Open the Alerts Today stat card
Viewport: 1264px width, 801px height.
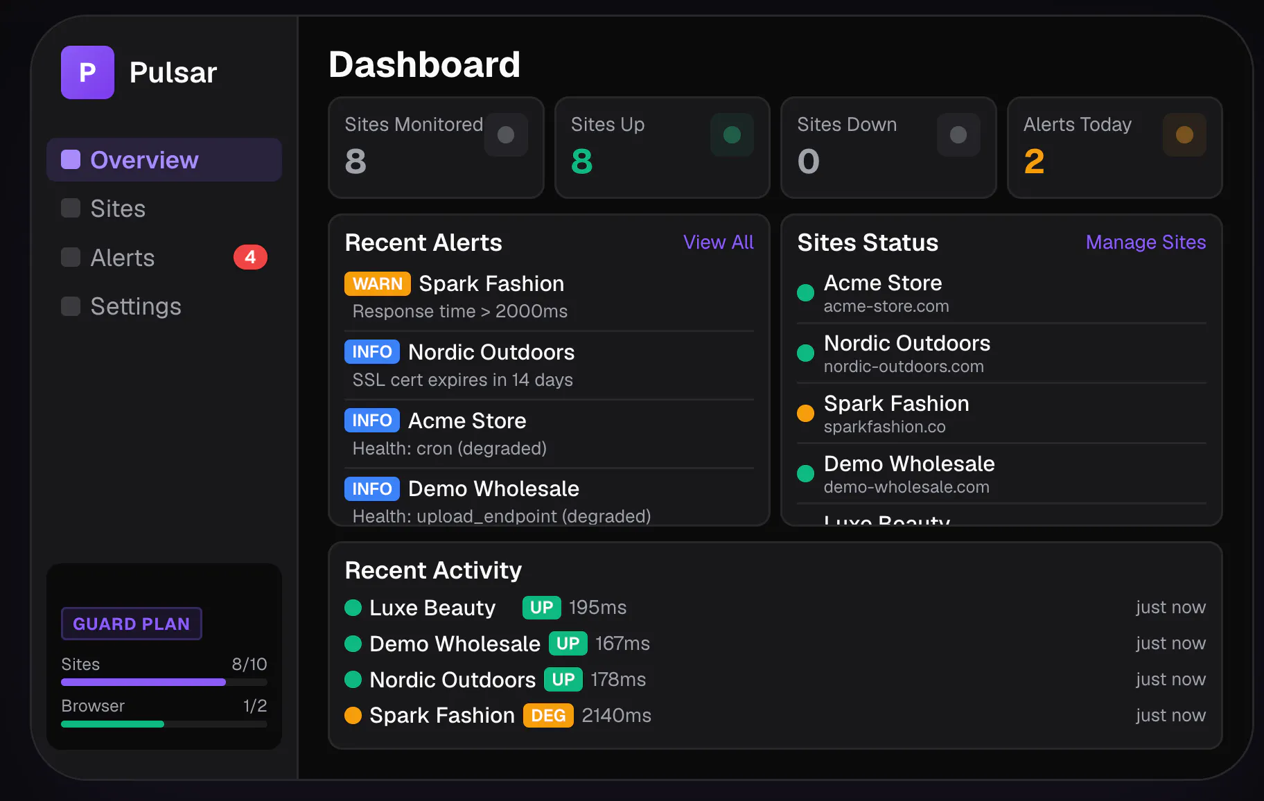[x=1114, y=148]
